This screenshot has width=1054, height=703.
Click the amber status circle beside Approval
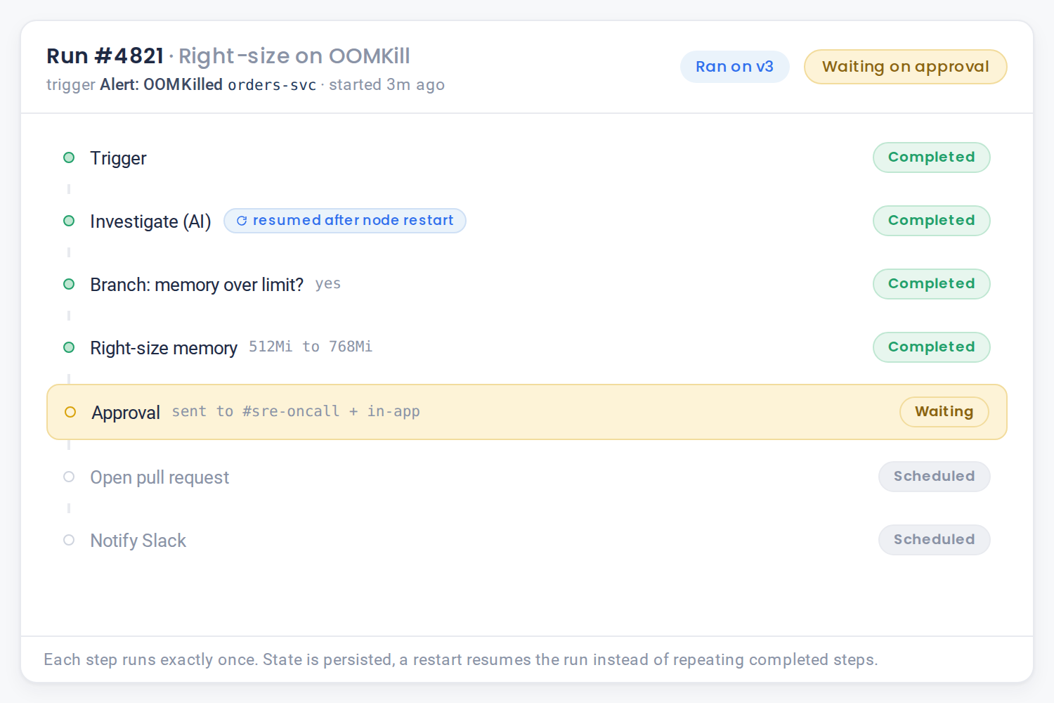pos(70,412)
